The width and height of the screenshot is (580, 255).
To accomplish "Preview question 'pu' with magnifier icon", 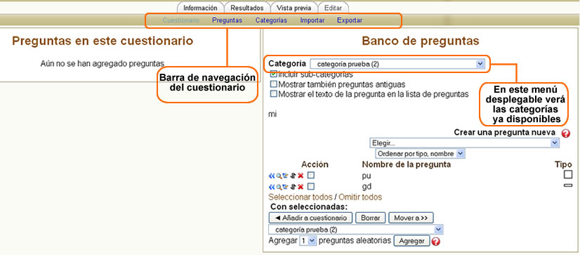I will point(279,176).
